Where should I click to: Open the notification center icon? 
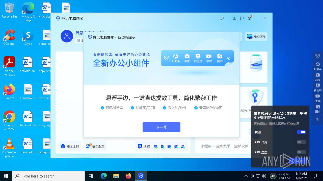(315, 176)
